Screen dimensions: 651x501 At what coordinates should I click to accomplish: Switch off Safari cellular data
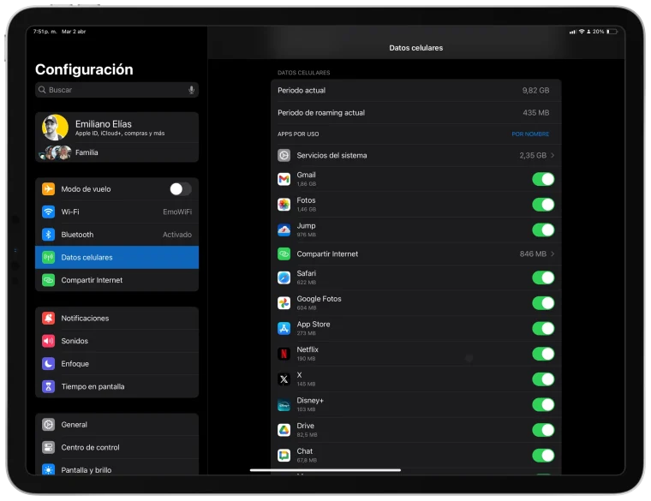543,277
